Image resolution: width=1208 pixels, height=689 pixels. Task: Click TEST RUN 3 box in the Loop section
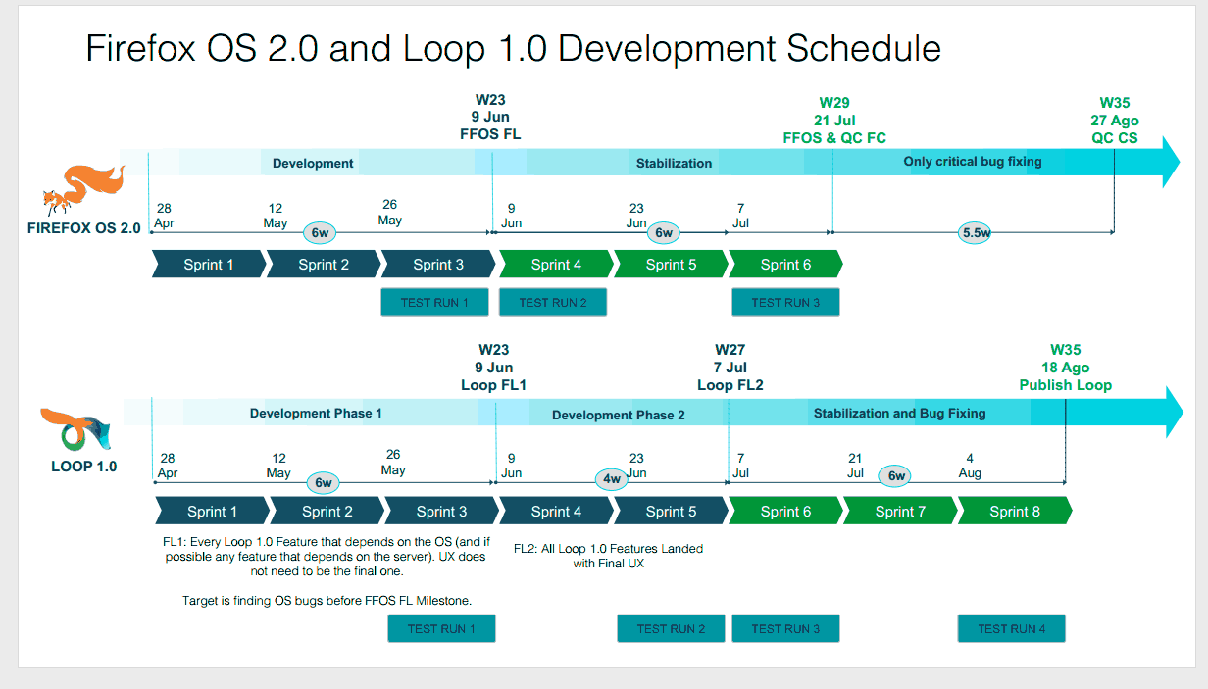coord(785,628)
